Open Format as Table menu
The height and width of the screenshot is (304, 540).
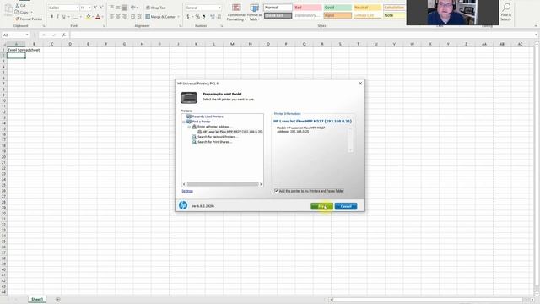[x=254, y=13]
